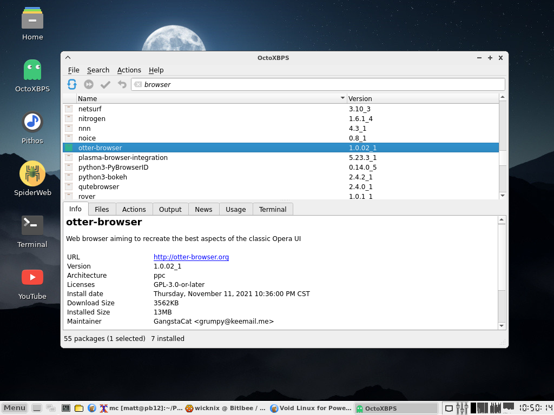Select the otter-browser package row

point(281,148)
